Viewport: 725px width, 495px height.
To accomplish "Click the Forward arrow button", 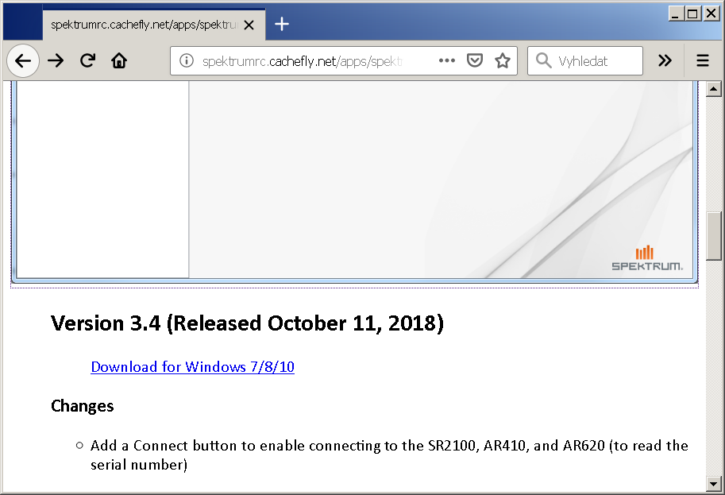I will tap(56, 61).
